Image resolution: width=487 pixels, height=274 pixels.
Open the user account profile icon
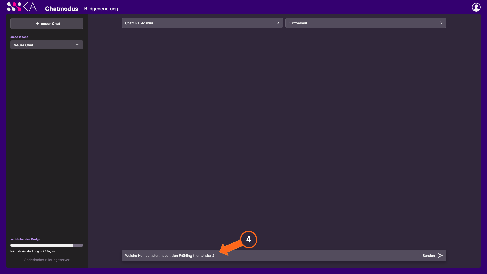point(476,7)
